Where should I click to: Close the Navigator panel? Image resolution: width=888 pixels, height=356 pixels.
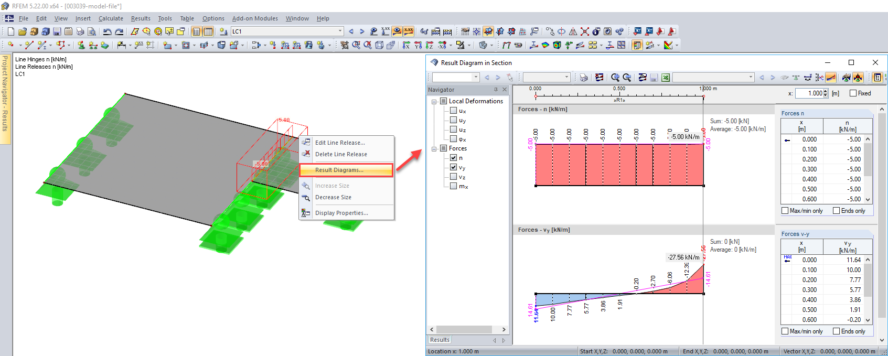coord(505,90)
